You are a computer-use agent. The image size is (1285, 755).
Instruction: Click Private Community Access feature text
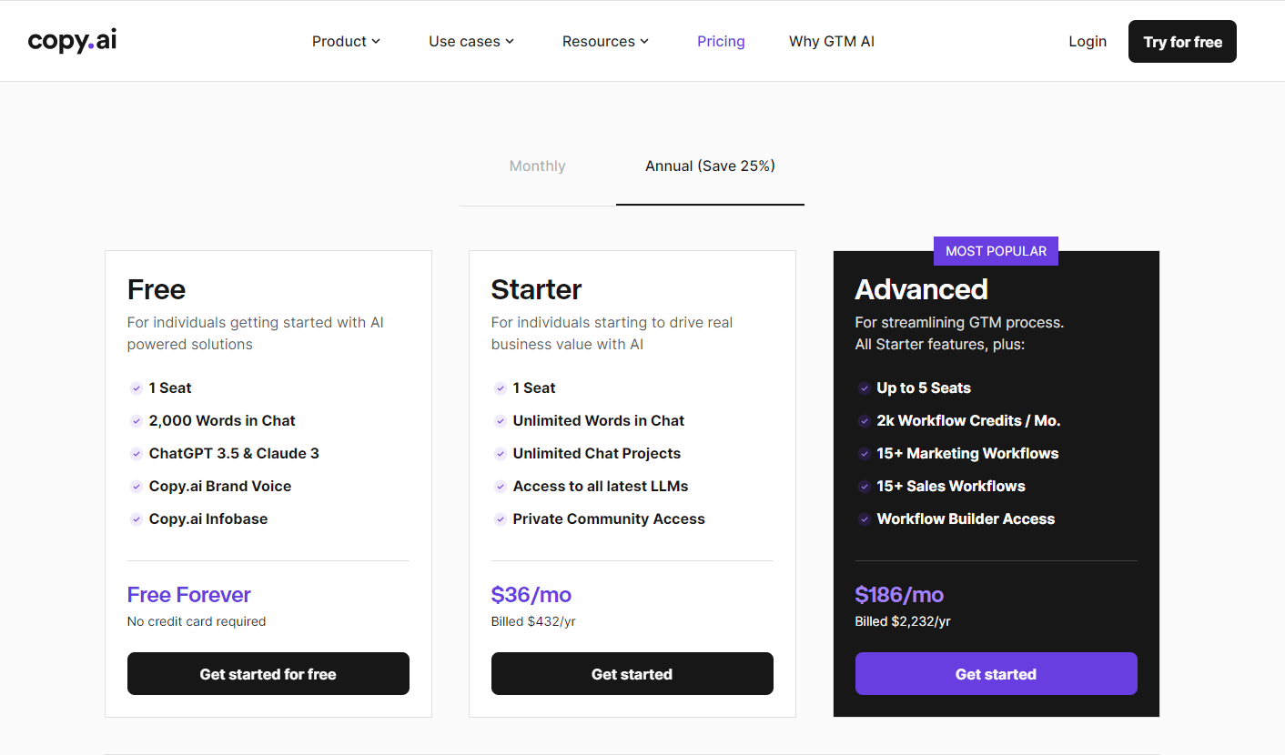609,518
